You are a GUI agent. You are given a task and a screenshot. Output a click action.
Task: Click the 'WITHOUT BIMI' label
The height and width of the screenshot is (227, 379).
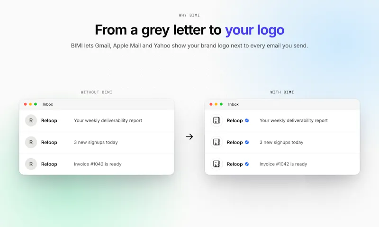pyautogui.click(x=97, y=92)
